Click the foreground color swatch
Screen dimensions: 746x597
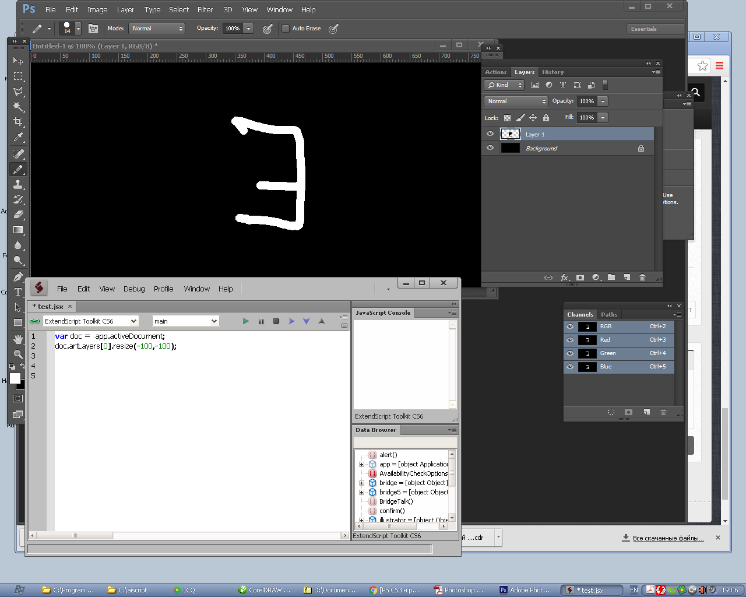15,378
